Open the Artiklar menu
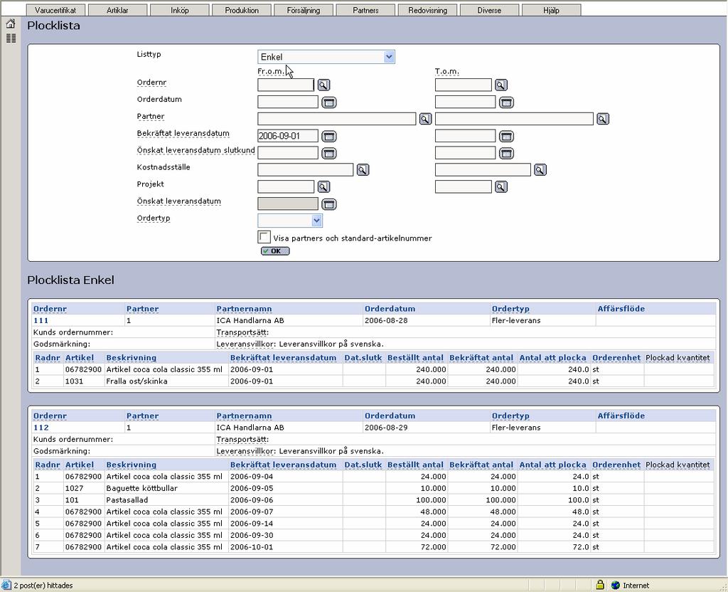 coord(117,10)
